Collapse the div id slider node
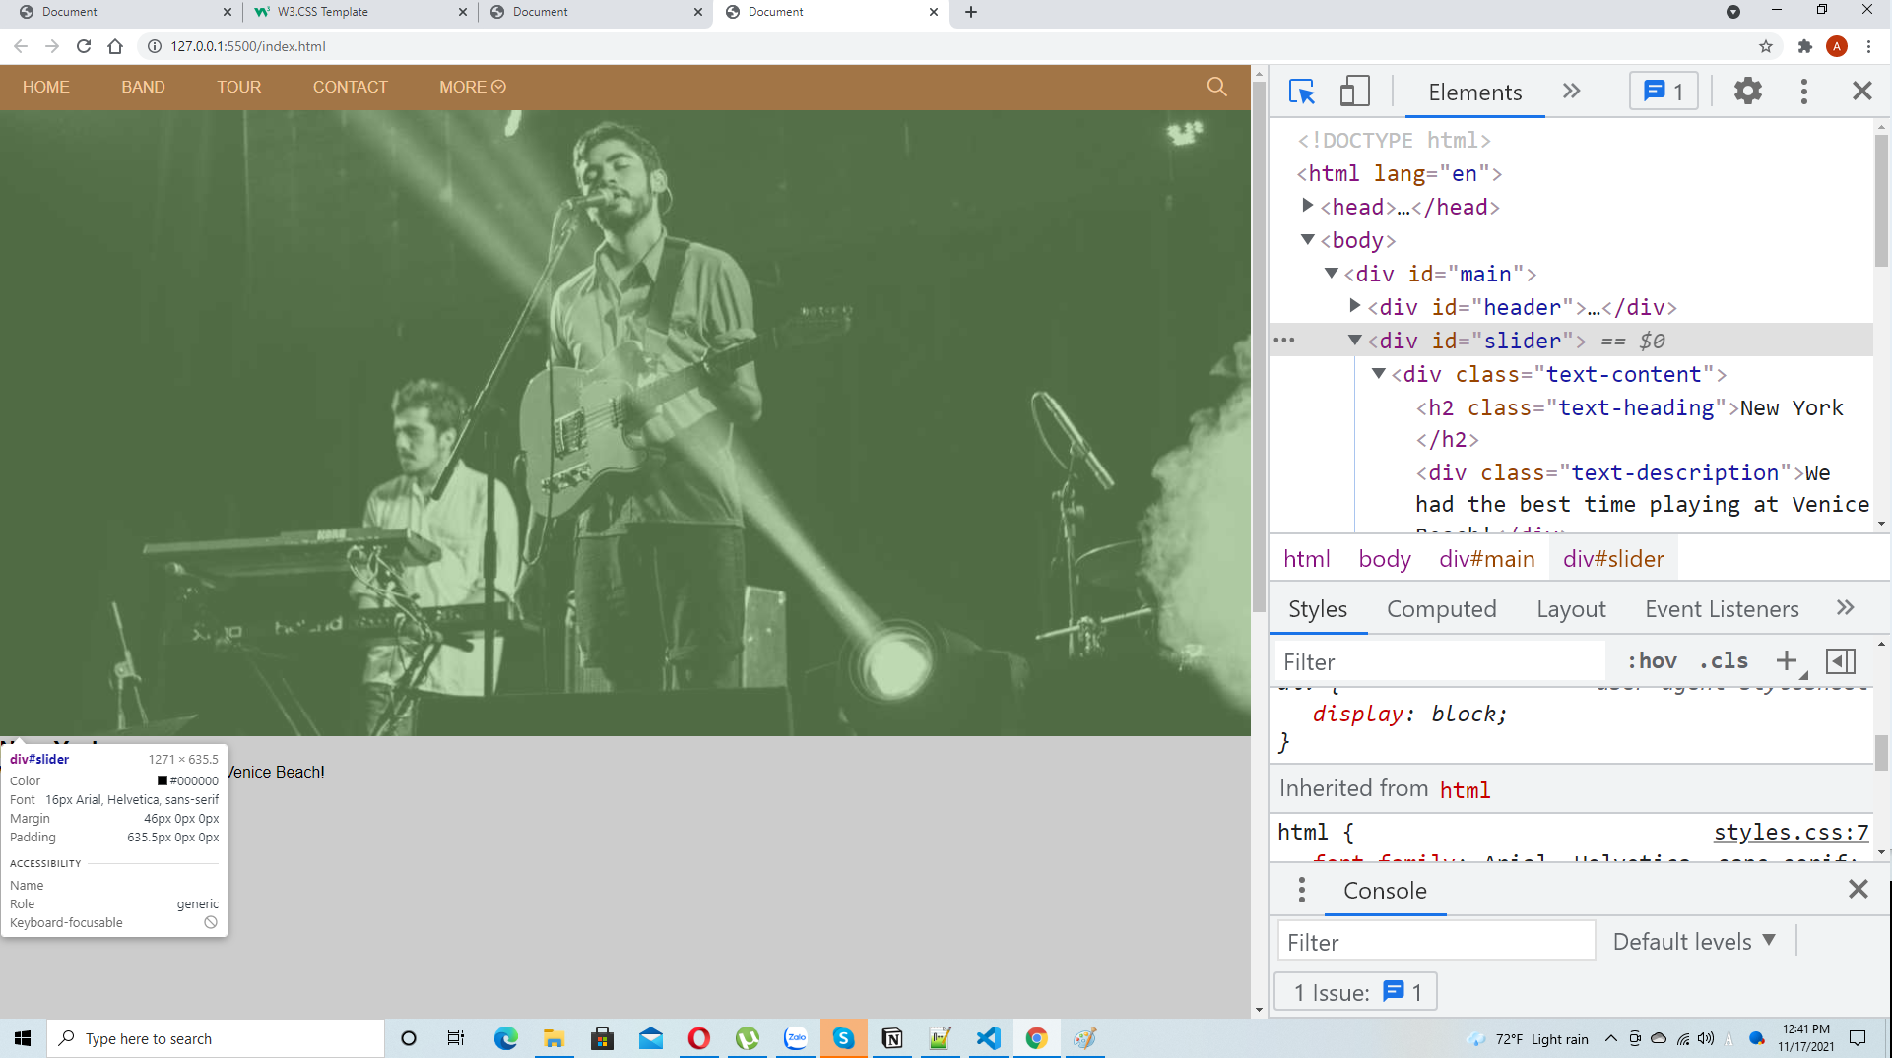Image resolution: width=1892 pixels, height=1058 pixels. click(1355, 340)
